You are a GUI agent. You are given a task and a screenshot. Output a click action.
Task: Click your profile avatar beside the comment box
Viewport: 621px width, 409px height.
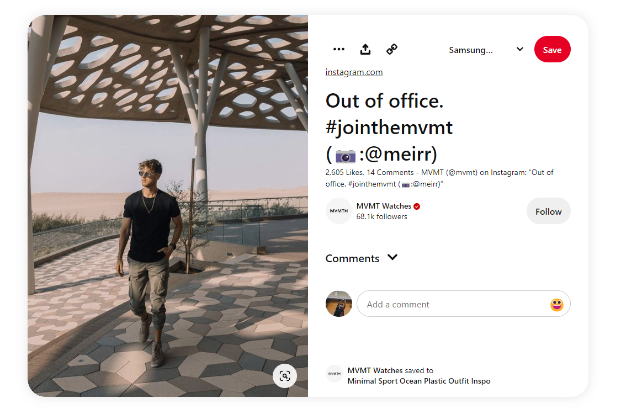pyautogui.click(x=338, y=304)
